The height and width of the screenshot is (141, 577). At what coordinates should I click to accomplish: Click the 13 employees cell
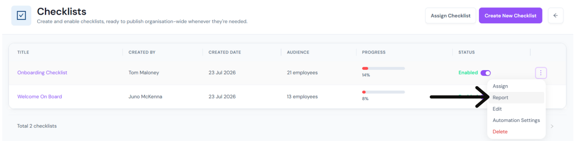click(302, 97)
